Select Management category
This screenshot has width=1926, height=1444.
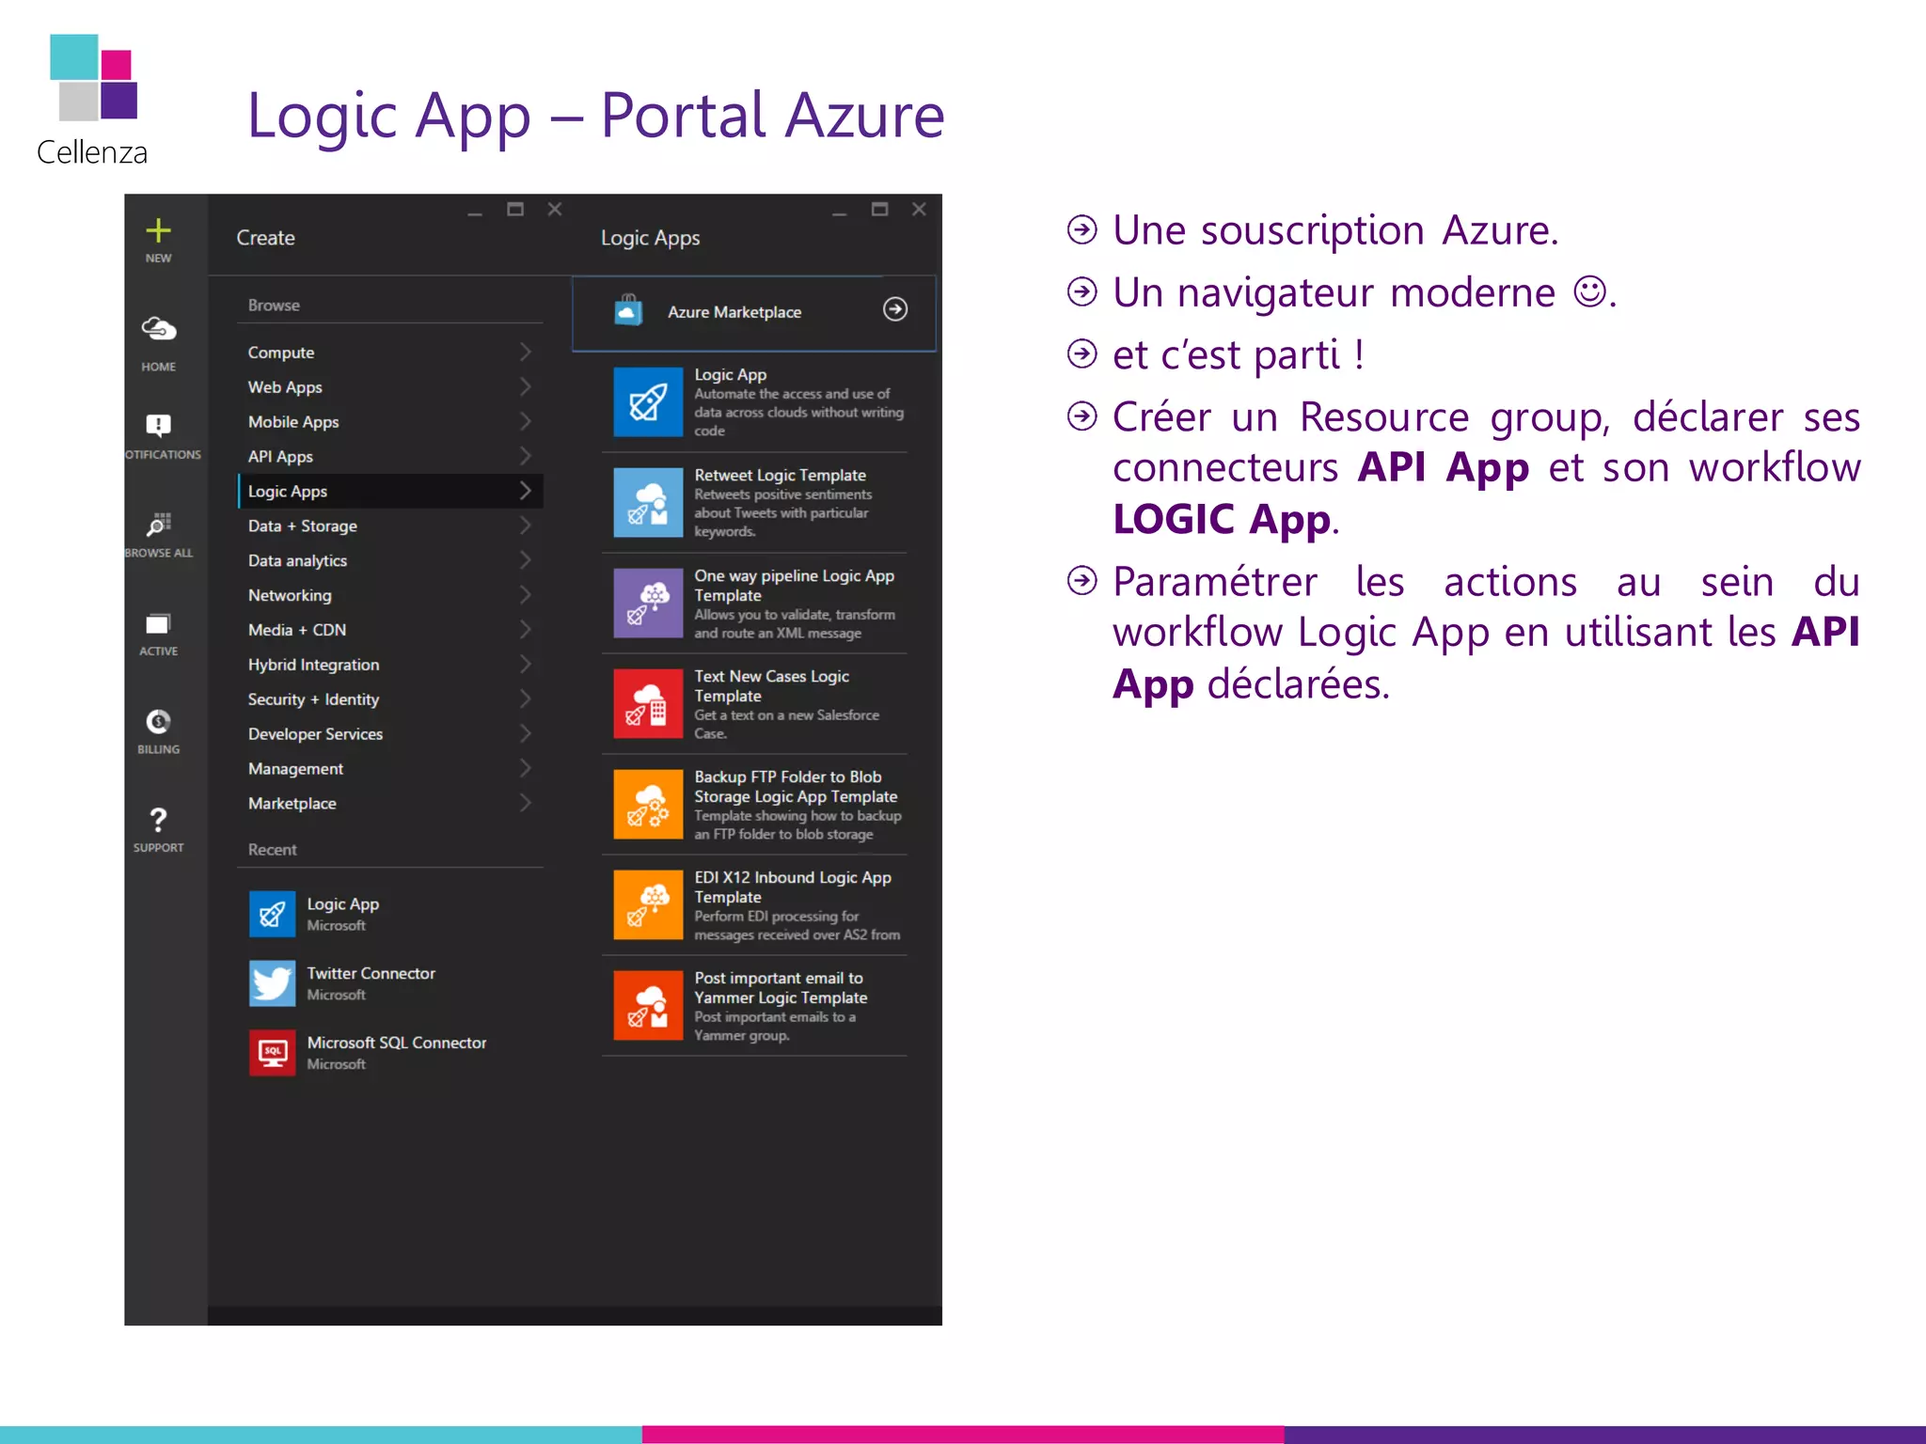click(390, 769)
